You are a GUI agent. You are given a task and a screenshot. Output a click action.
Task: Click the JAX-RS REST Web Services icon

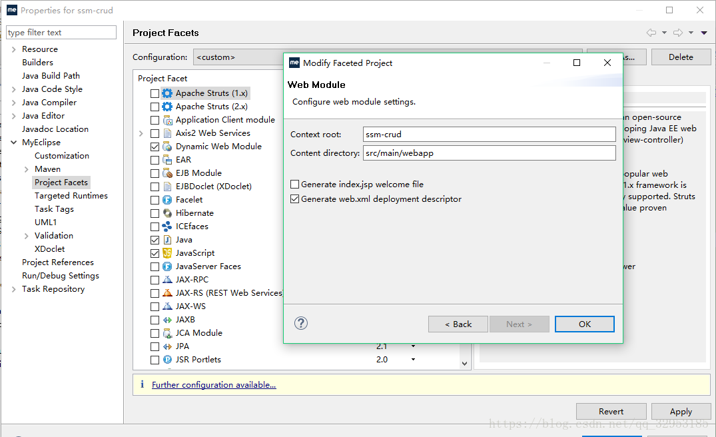(168, 293)
